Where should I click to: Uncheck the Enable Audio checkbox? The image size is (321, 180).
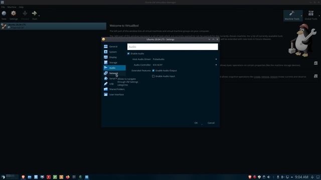coord(128,53)
